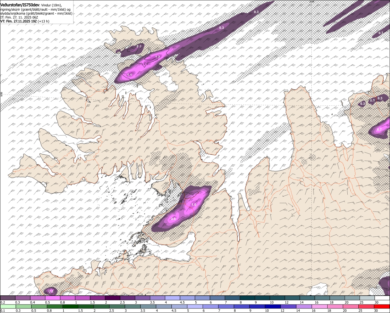
Task: Click the 'rigning/skúrir' legend description line
Action: click(36, 9)
